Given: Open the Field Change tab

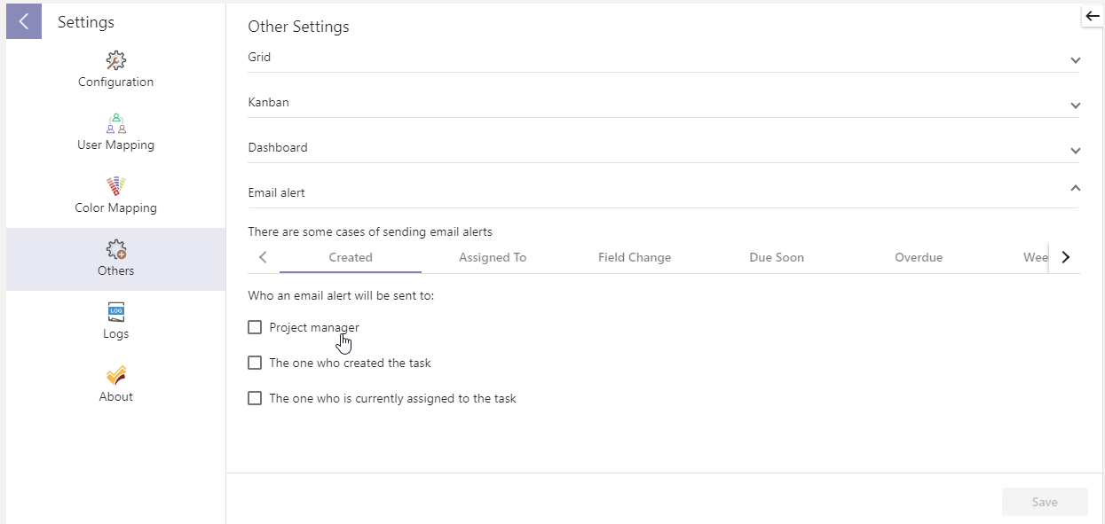Looking at the screenshot, I should [x=635, y=257].
